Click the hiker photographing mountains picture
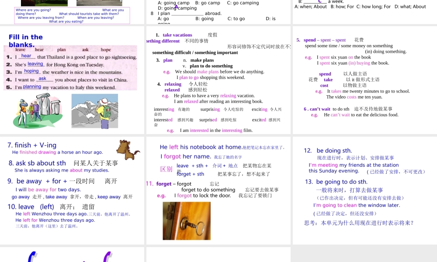437x262 pixels. click(x=95, y=111)
